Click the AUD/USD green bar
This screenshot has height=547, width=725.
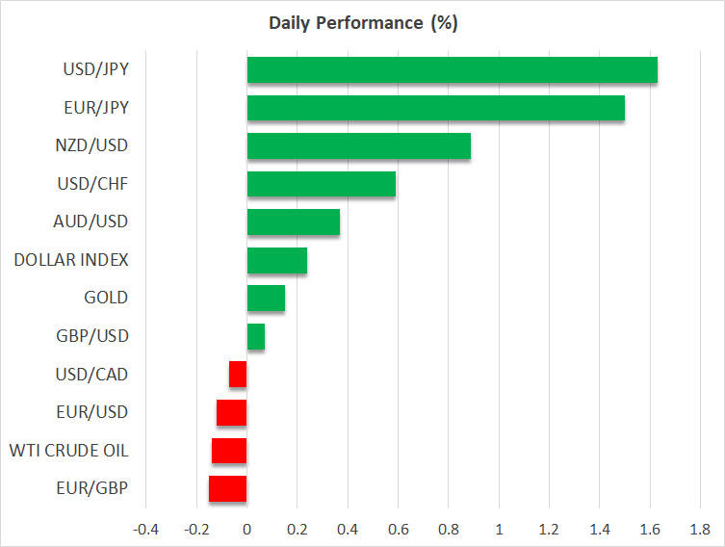293,221
